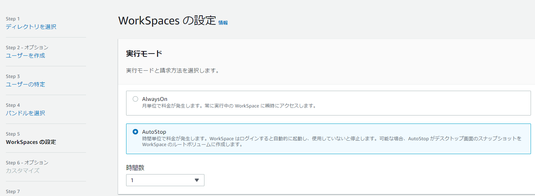Viewport: 535px width, 196px height.
Task: Select the AutoStop radio button
Action: point(136,132)
